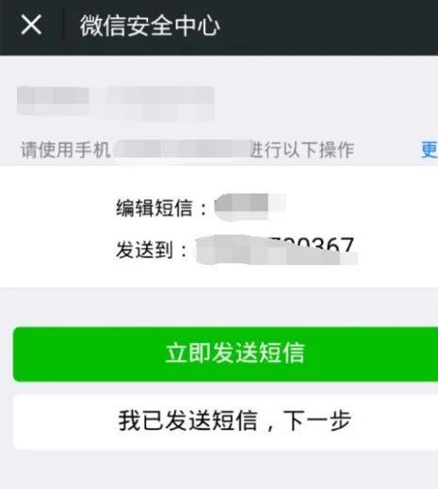The width and height of the screenshot is (438, 489).
Task: Tap the vertical divider beside the X icon
Action: [x=63, y=24]
